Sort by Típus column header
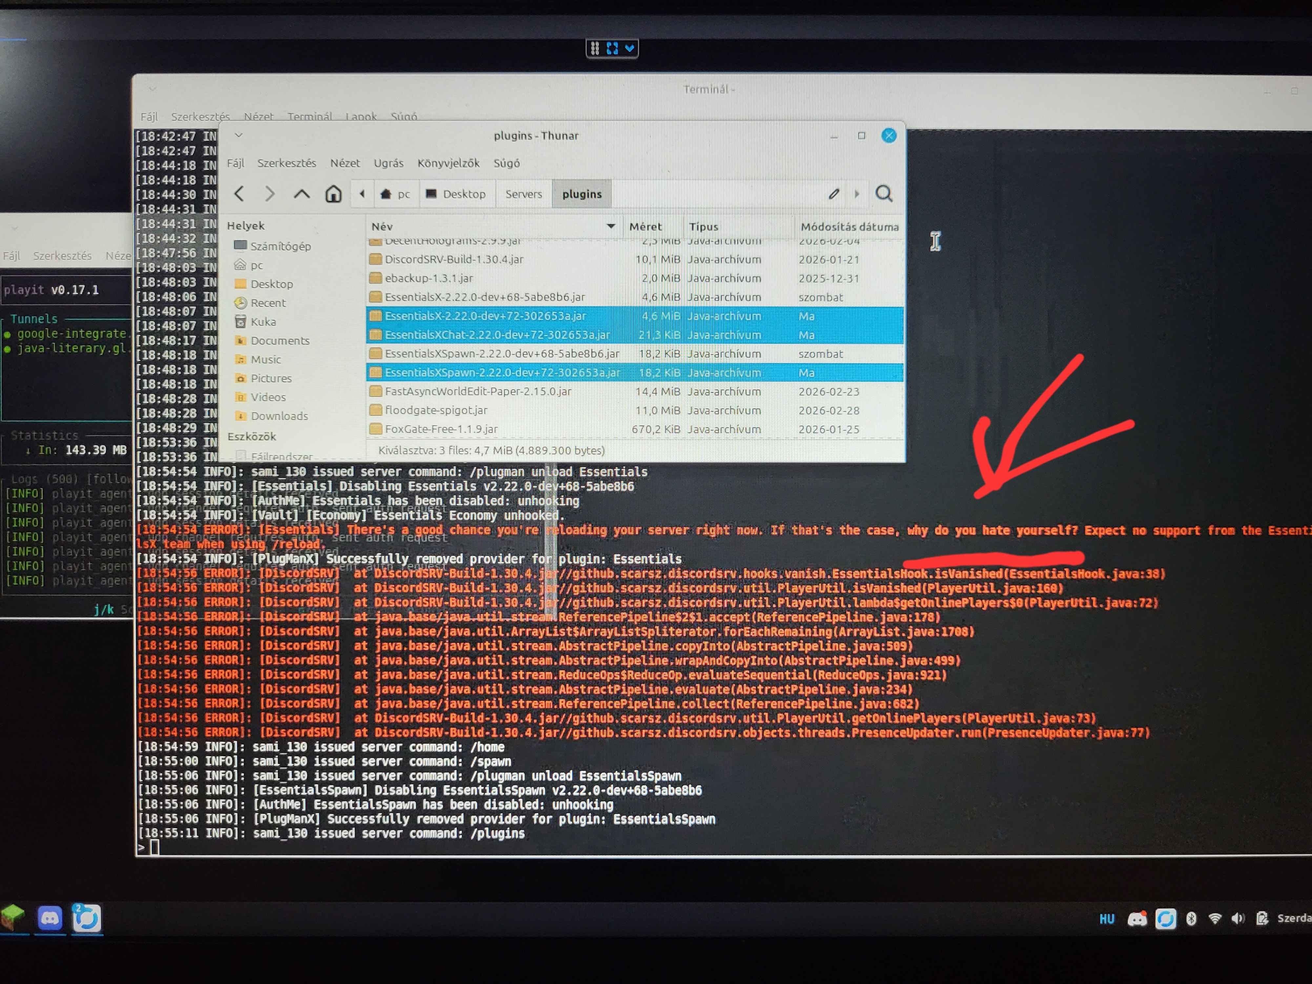This screenshot has width=1312, height=984. [x=738, y=227]
